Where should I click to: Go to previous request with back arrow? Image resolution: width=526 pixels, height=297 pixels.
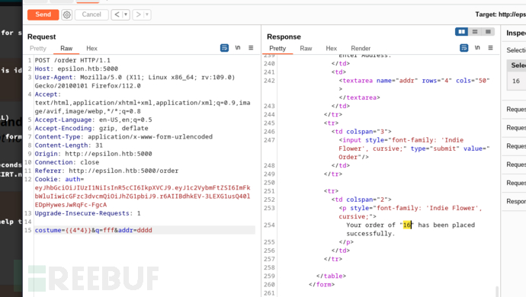coord(117,14)
